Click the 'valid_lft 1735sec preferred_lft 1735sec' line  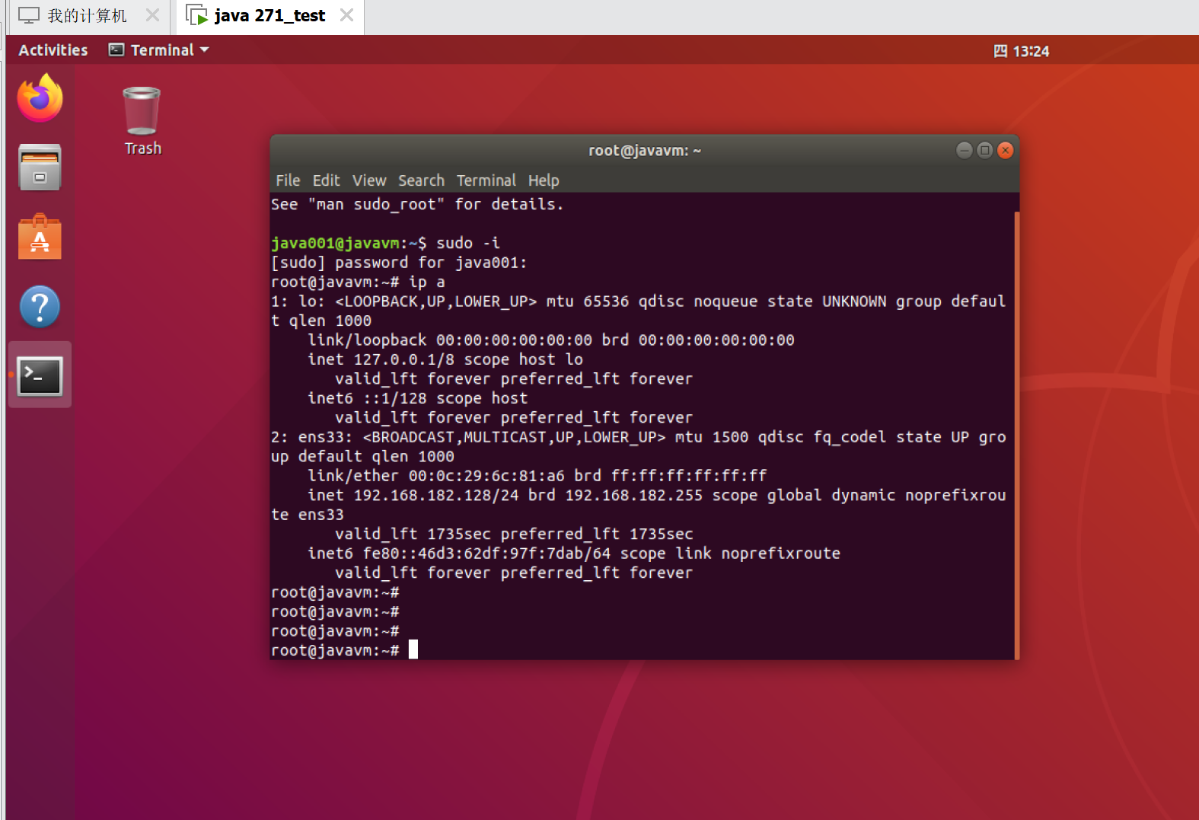point(514,534)
